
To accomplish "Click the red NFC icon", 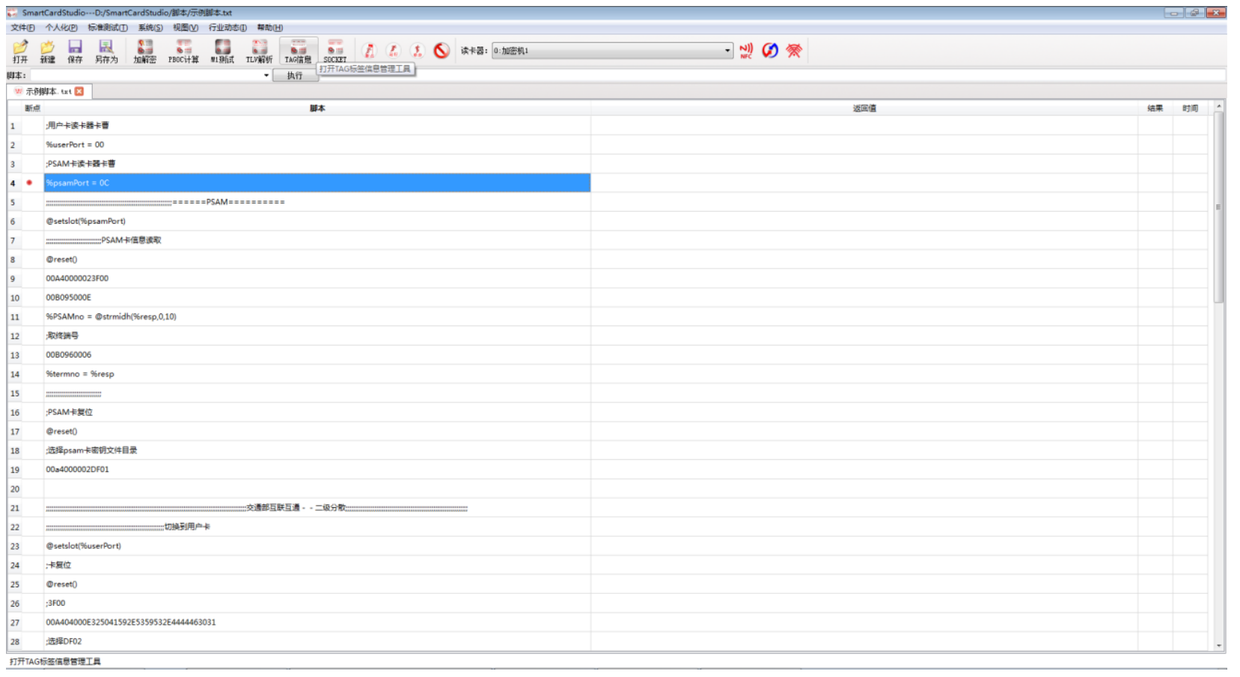I will 745,50.
